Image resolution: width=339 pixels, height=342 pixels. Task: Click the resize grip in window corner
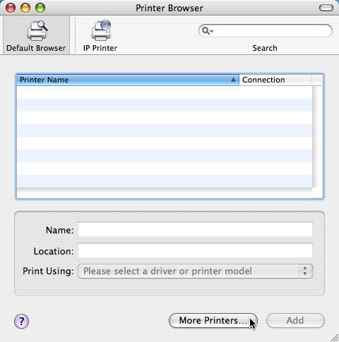point(334,337)
